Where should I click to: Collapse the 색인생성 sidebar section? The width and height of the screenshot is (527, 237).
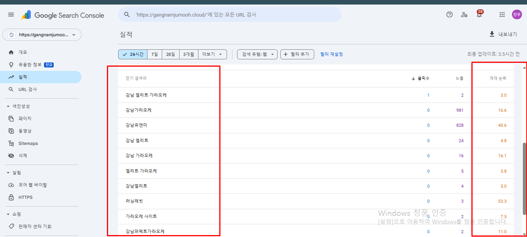(x=8, y=106)
